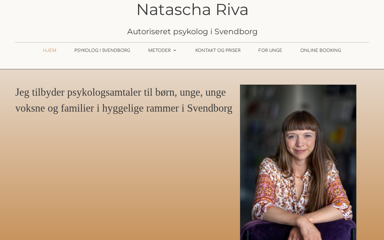The width and height of the screenshot is (384, 240).
Task: Click the floral blouse sleeve in the photo
Action: [342, 198]
